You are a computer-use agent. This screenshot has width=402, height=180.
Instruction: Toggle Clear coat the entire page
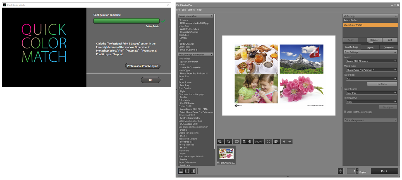pos(345,112)
